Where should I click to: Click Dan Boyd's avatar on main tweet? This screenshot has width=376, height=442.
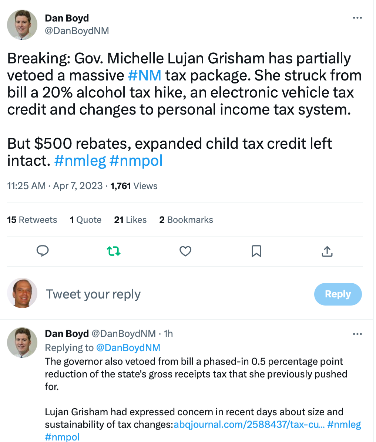22,24
